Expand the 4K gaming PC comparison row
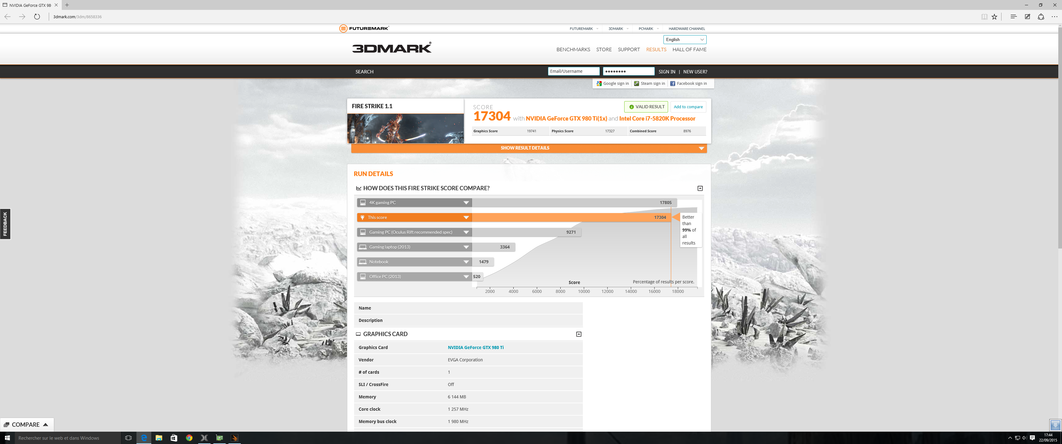Screen dimensions: 1062x444 pos(466,203)
